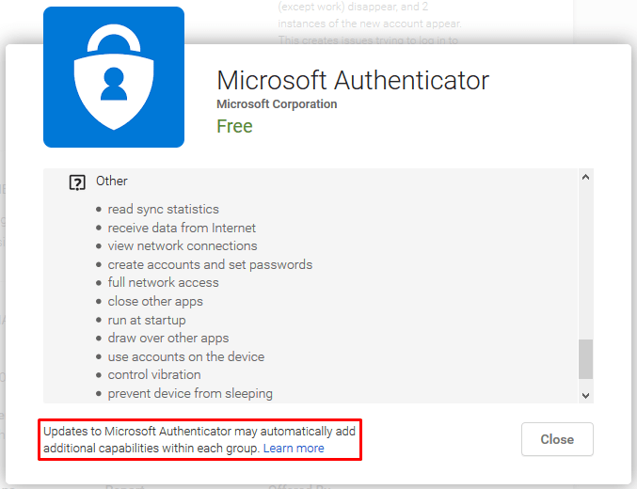The image size is (637, 489).
Task: Click the Microsoft Authenticator shield app icon
Action: pos(114,77)
